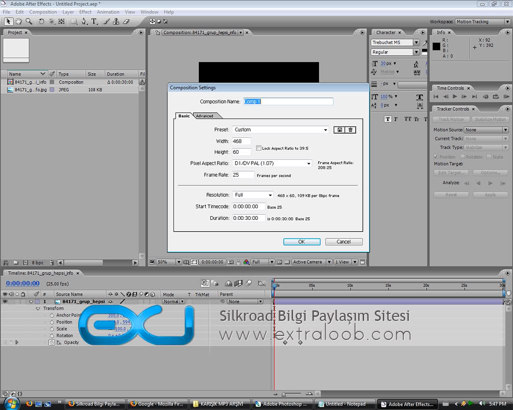Select the Selection arrow tool

tap(8, 22)
